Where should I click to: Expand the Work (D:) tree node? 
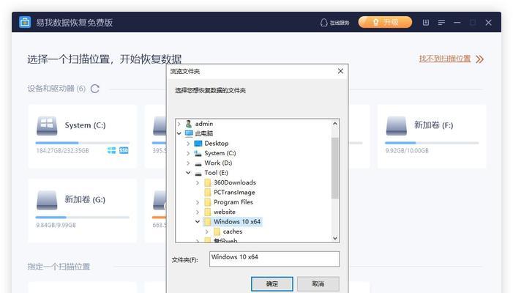(188, 163)
